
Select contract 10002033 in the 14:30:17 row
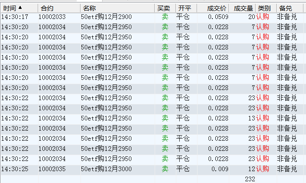click(x=52, y=17)
